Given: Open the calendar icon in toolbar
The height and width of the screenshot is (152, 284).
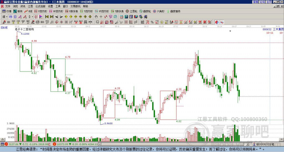Looking at the screenshot, I should coord(121,17).
